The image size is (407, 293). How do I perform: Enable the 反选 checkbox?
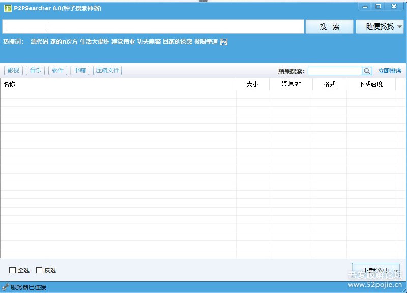(x=38, y=270)
